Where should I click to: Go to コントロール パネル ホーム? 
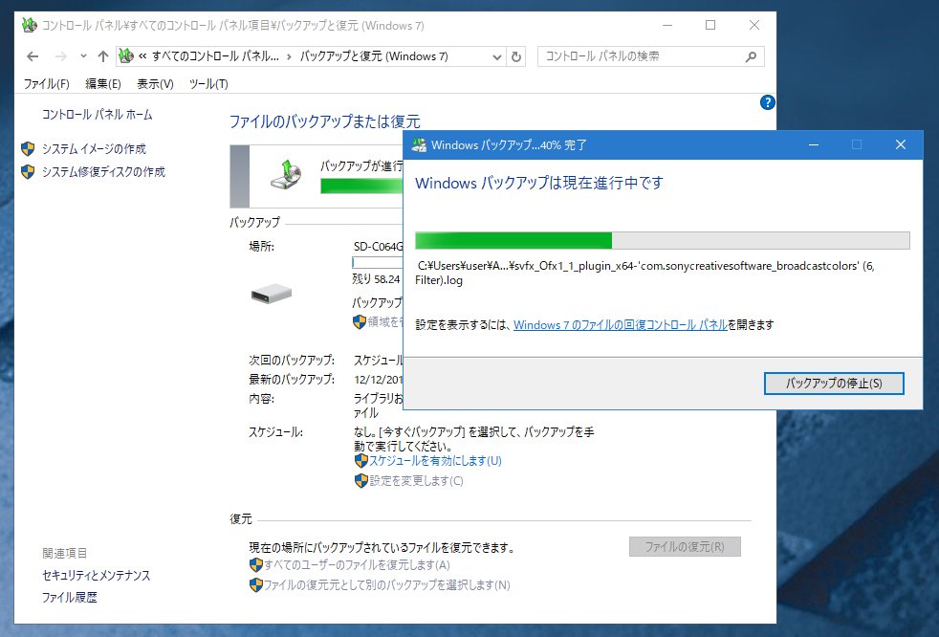[97, 115]
